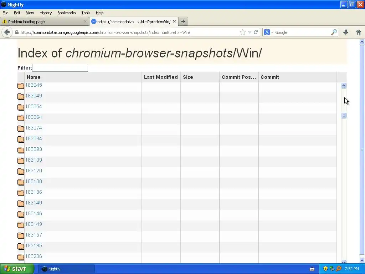Click the page scrollbar down arrow
Screen dimensions: 365x274
pyautogui.click(x=362, y=260)
